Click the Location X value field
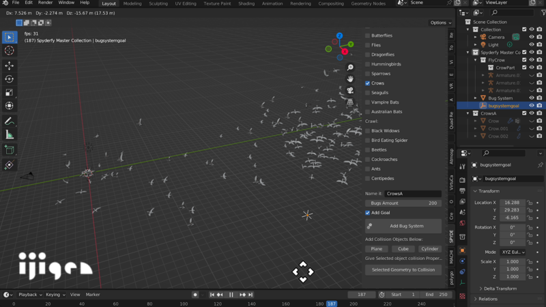This screenshot has width=546, height=307. pos(513,203)
